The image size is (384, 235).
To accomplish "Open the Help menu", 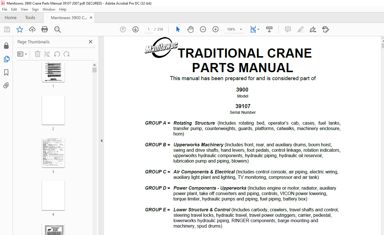I will point(63,9).
